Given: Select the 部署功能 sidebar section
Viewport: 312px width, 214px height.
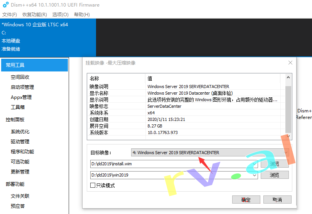Looking at the screenshot, I should [x=15, y=184].
